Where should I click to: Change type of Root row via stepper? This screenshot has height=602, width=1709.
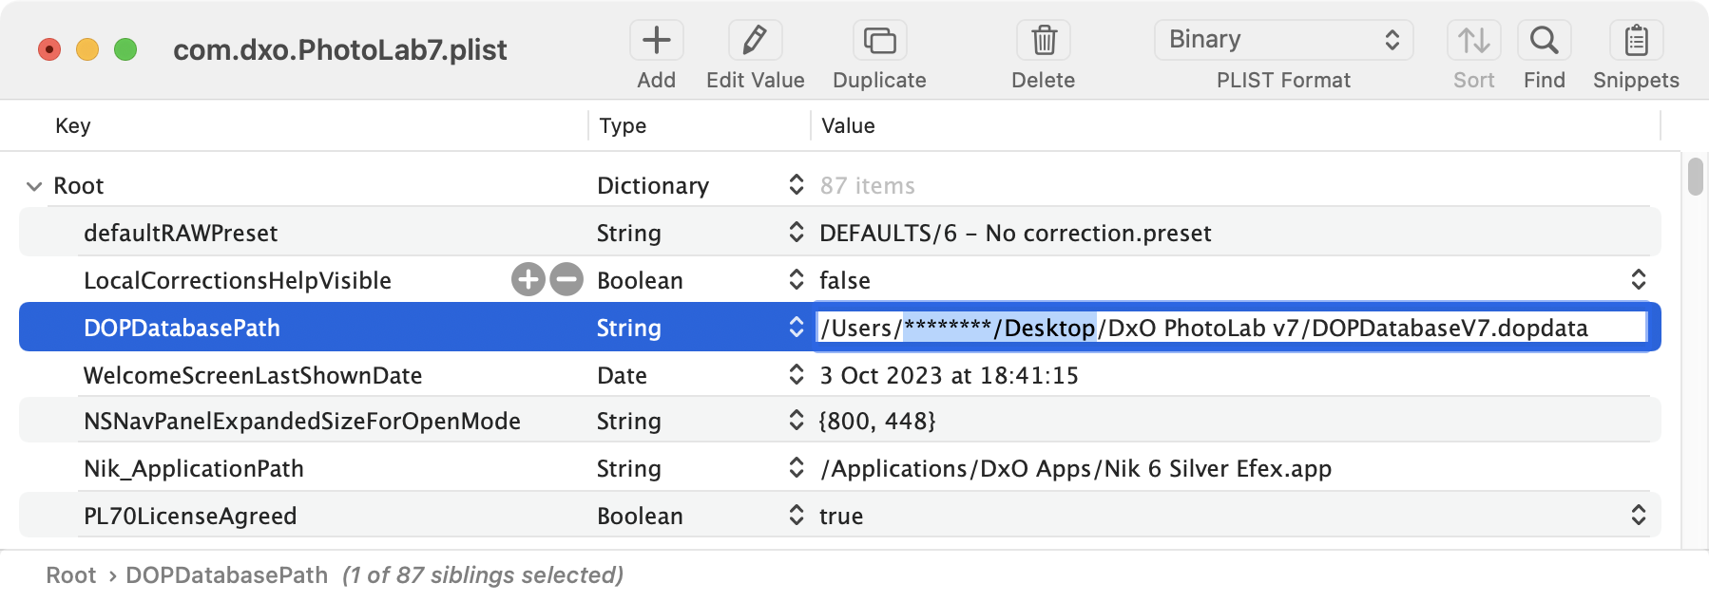(797, 184)
